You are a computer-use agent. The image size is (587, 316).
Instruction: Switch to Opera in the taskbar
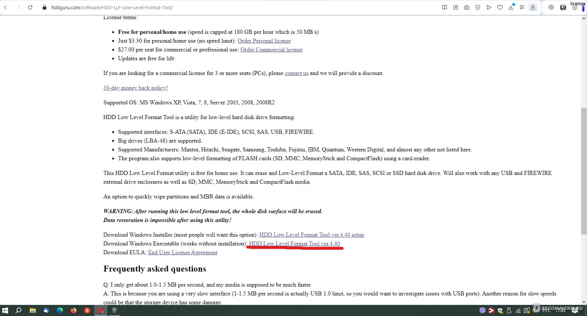coord(101,310)
